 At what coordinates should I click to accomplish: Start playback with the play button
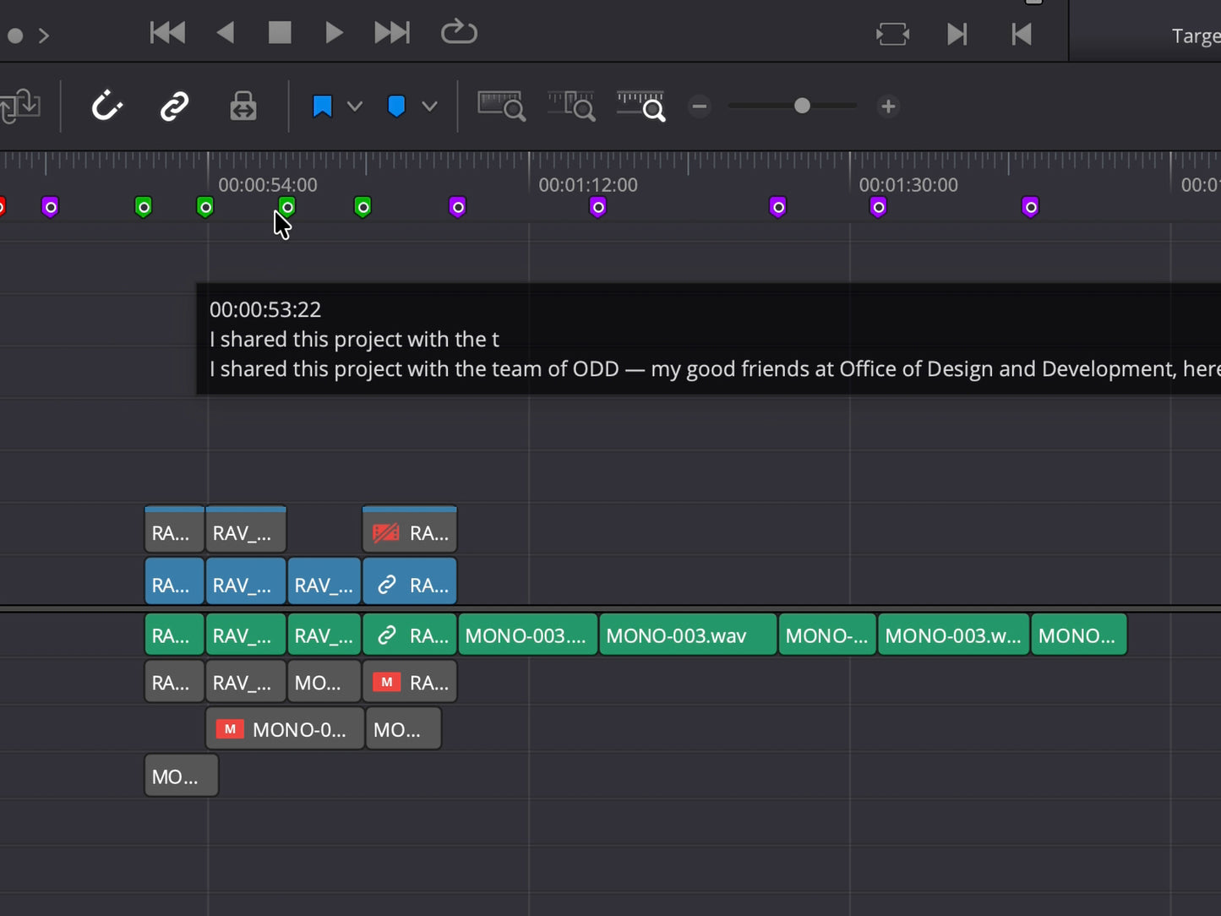[x=334, y=33]
